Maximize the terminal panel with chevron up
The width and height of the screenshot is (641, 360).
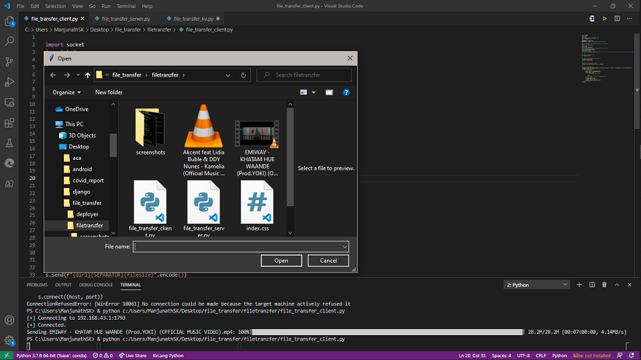point(617,285)
